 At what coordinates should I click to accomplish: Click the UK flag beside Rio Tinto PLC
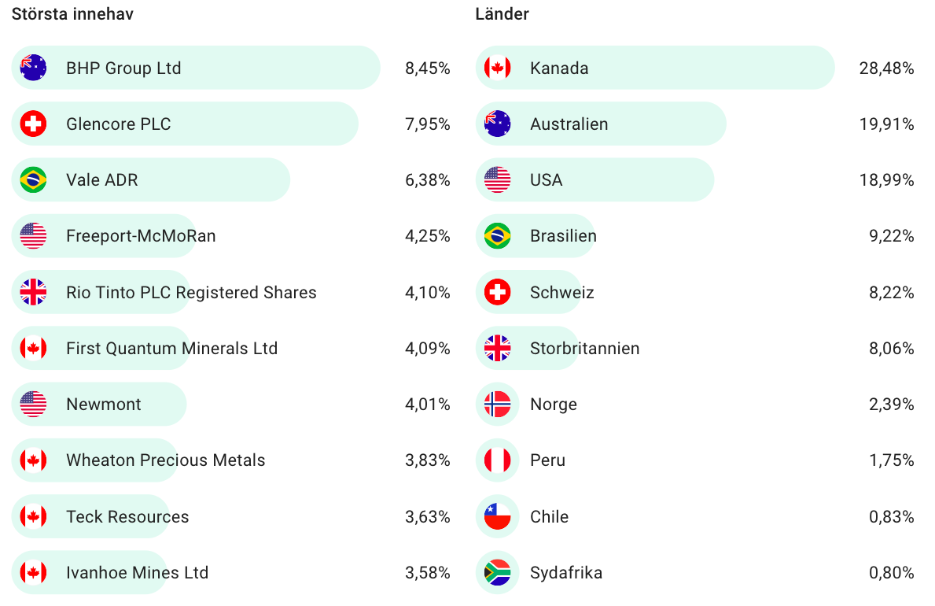[33, 293]
